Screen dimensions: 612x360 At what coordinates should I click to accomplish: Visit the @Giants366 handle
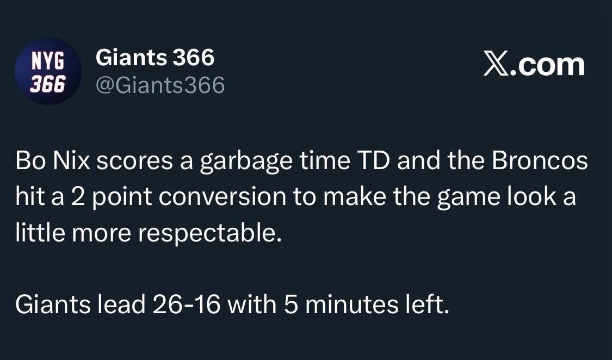click(x=160, y=85)
